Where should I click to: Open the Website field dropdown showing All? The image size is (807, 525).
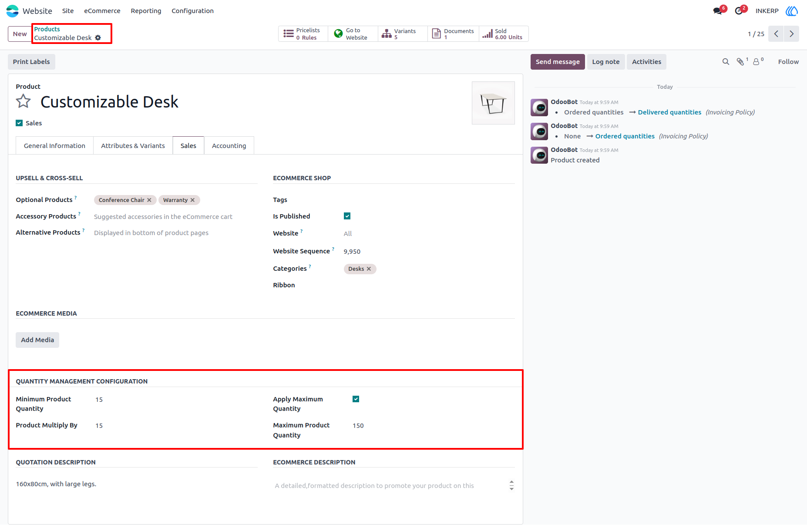tap(429, 234)
